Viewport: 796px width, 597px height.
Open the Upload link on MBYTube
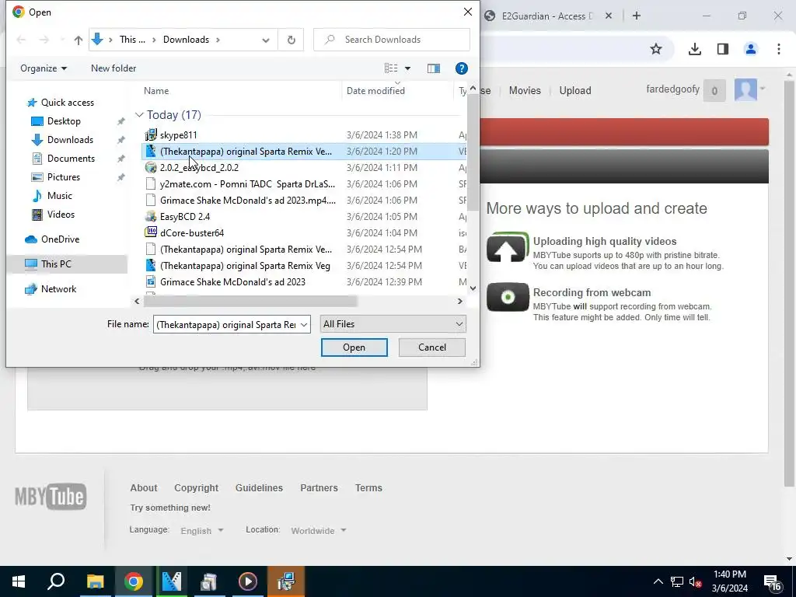click(x=574, y=90)
